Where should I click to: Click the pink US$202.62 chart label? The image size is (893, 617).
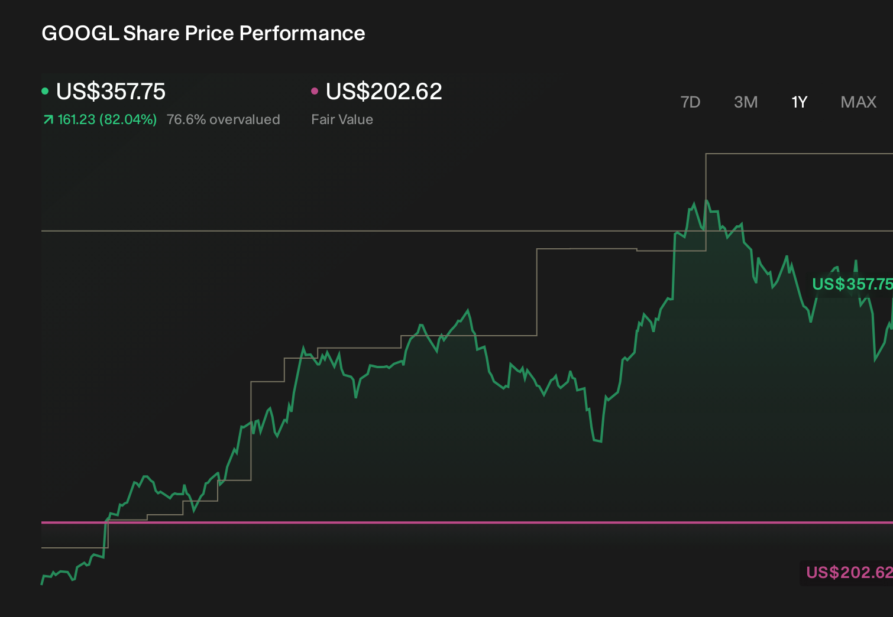(849, 572)
